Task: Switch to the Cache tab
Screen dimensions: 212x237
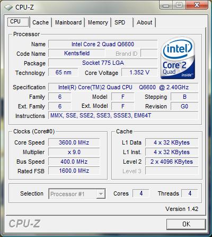Action: click(x=40, y=22)
